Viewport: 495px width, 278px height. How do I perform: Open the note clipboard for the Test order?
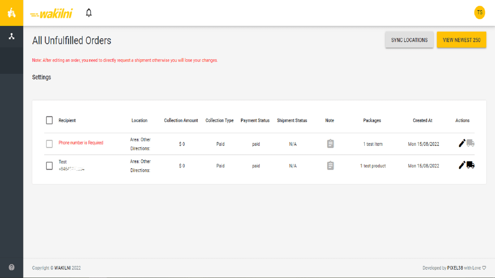(330, 166)
